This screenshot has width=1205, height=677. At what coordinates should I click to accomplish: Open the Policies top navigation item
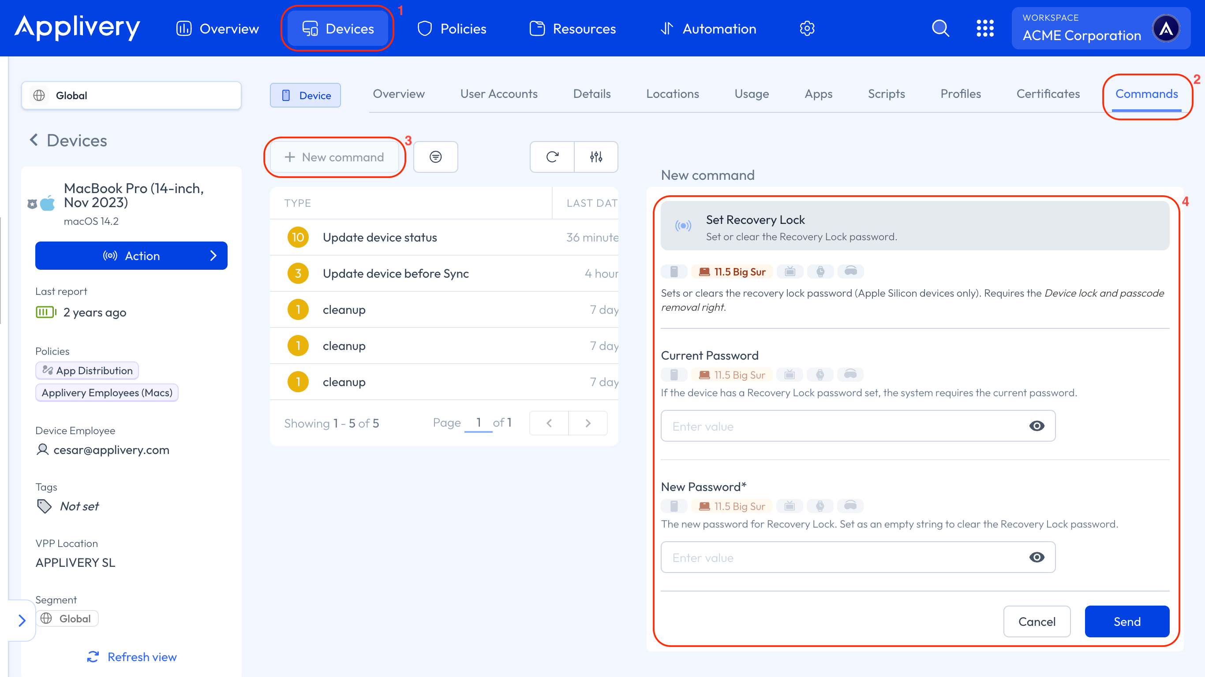pos(452,29)
